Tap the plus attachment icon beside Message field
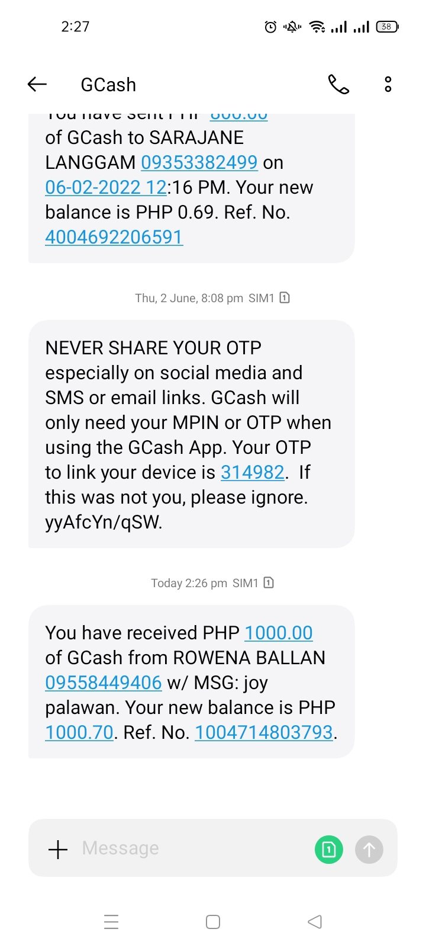The height and width of the screenshot is (948, 426). coord(58,849)
